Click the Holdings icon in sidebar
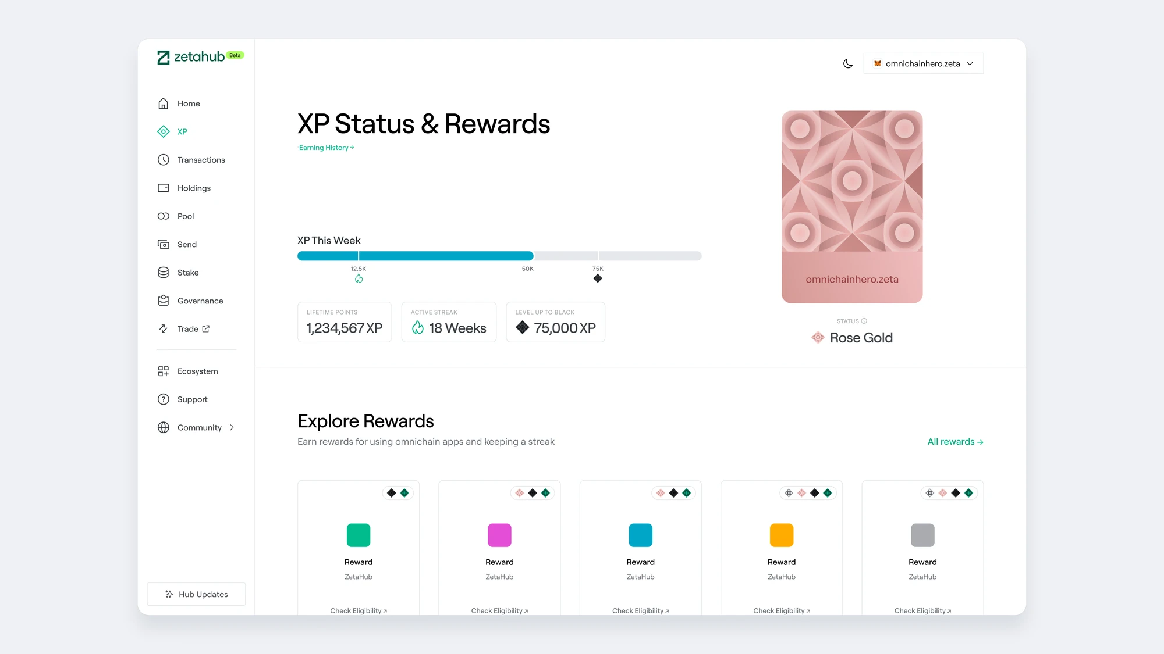The image size is (1164, 654). pos(163,188)
